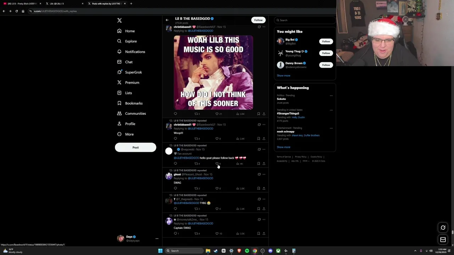Viewport: 454px width, 255px height.
Task: Open options for noah schnapp trend
Action: [x=331, y=128]
